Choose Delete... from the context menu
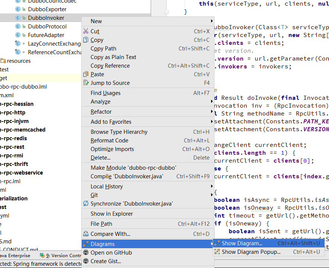Image resolution: width=329 pixels, height=268 pixels. click(x=148, y=158)
